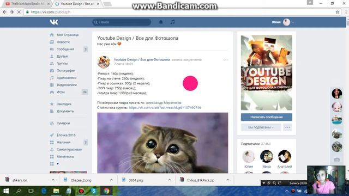Open subscriber Юлия's avatar
This screenshot has height=196, width=349.
tap(249, 156)
